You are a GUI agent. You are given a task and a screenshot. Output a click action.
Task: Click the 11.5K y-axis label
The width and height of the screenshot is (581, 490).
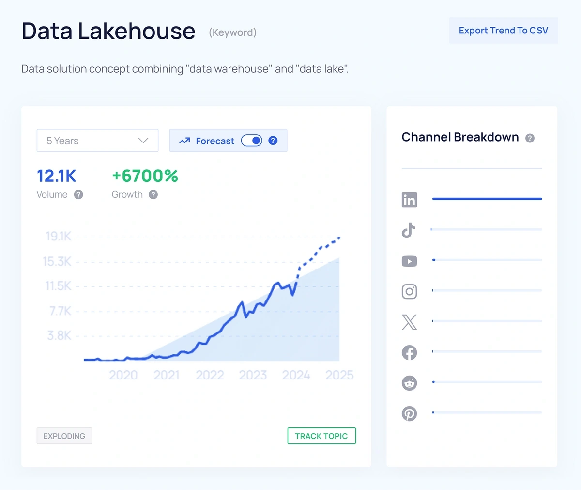coord(59,286)
